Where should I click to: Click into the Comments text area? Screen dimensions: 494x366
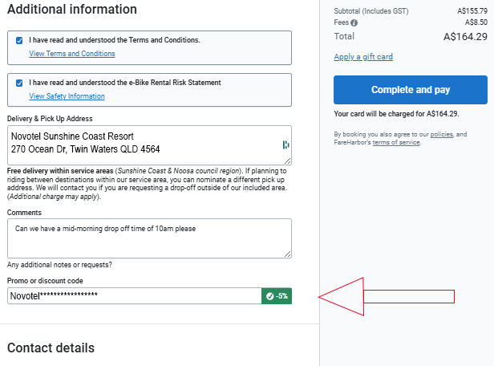tap(149, 238)
